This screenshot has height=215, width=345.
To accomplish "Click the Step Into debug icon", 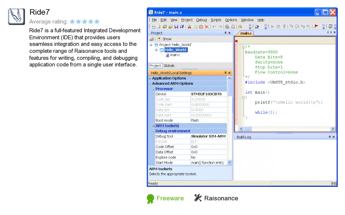I will tap(291, 27).
